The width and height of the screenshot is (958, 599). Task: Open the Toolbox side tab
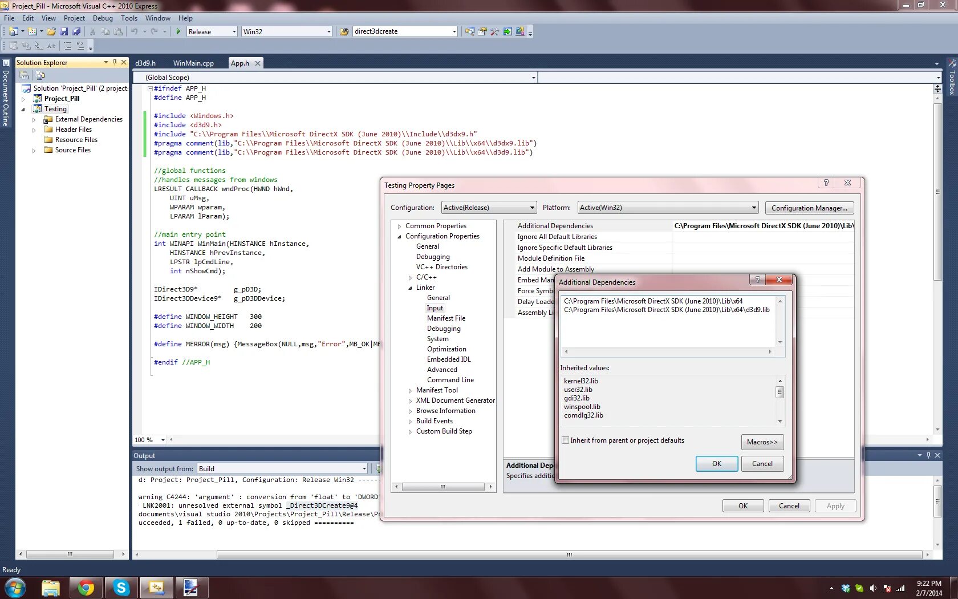[952, 78]
